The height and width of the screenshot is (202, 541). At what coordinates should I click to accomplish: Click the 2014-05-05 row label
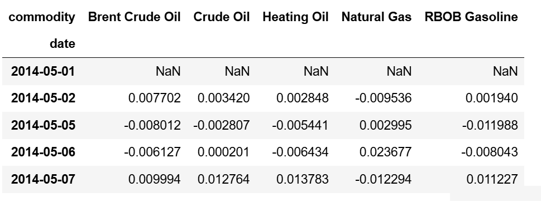pos(43,125)
